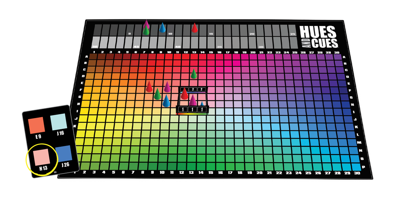Screen dimensions: 398x203
Task: Select the orange-red E9 swatch on the card
Action: [x=37, y=125]
